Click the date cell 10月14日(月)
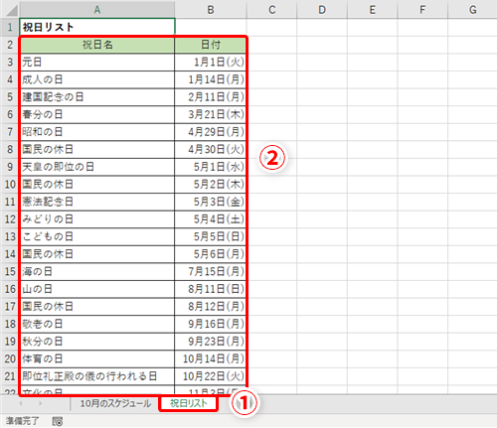 point(211,358)
